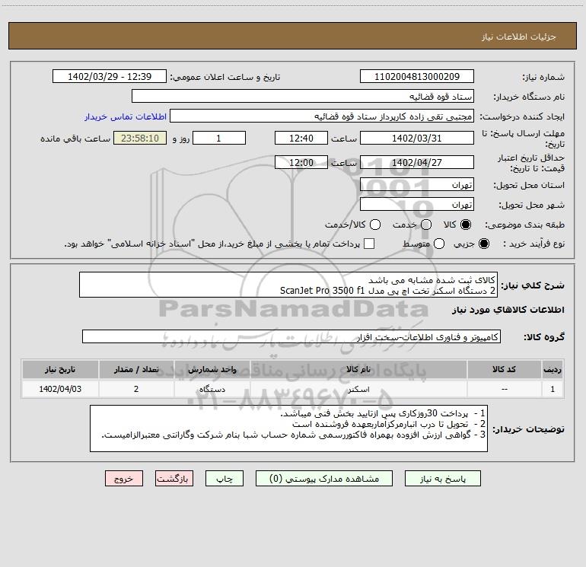586x567 pixels.
Task: Click the جزئیات اطلاعات نیاز page title
Action: coord(519,37)
